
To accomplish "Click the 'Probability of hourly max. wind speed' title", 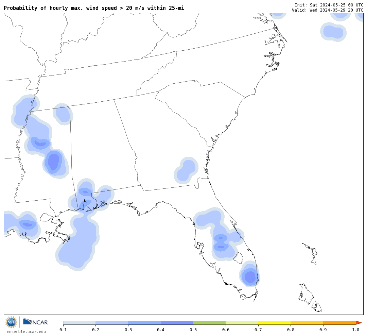I will tap(94, 8).
